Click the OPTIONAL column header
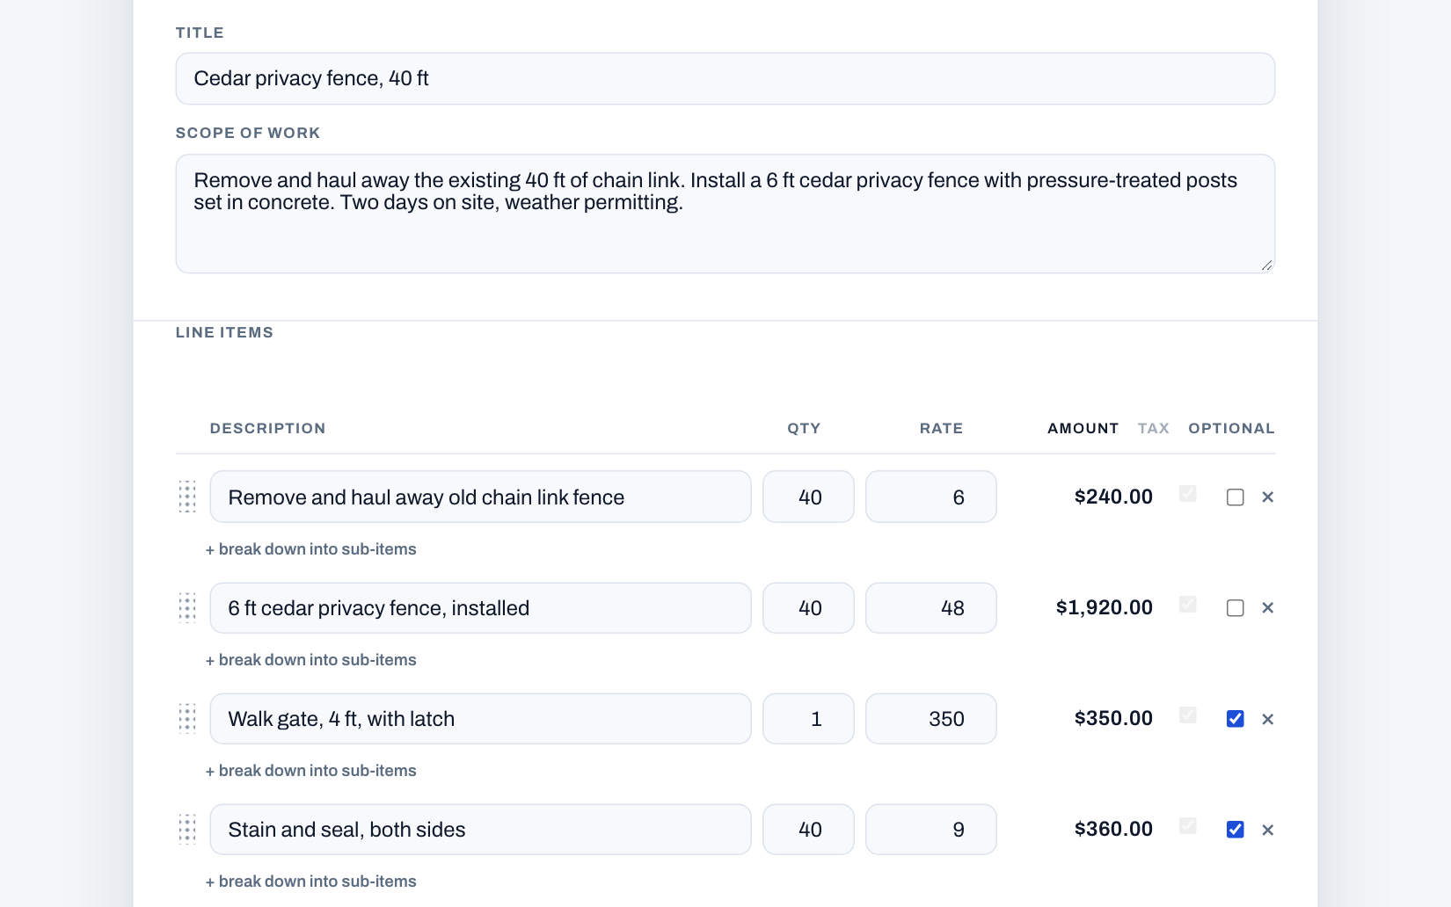The image size is (1451, 907). pyautogui.click(x=1231, y=428)
